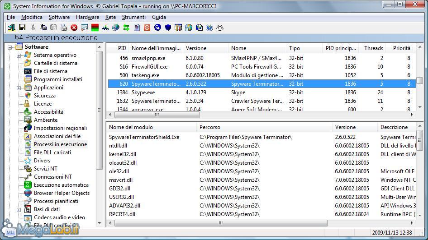Viewport: 428px width, 240px height.
Task: Select Ambiente tree item
Action: 46,120
